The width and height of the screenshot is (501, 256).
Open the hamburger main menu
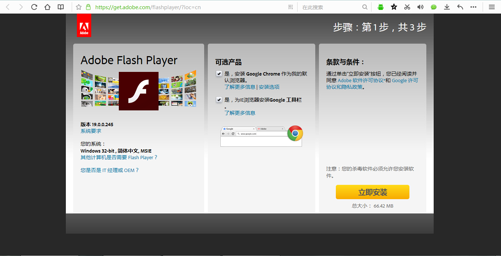click(491, 7)
